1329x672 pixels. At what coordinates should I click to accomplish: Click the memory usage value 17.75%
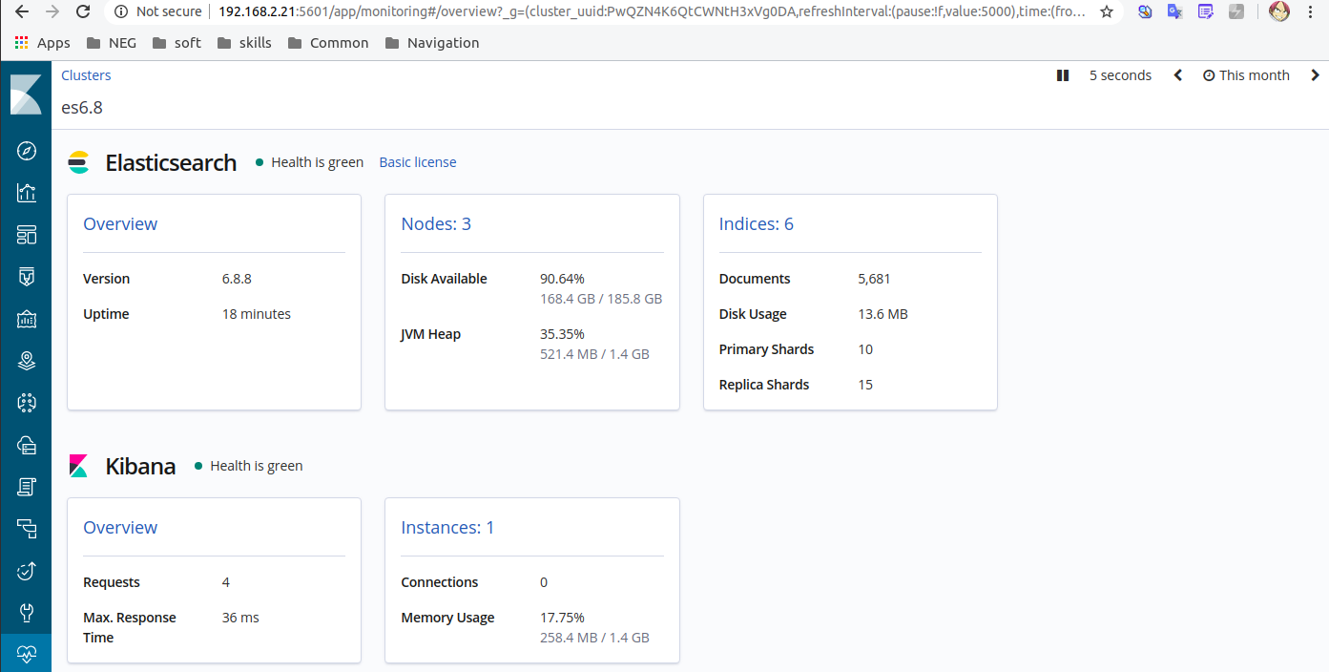click(x=562, y=618)
